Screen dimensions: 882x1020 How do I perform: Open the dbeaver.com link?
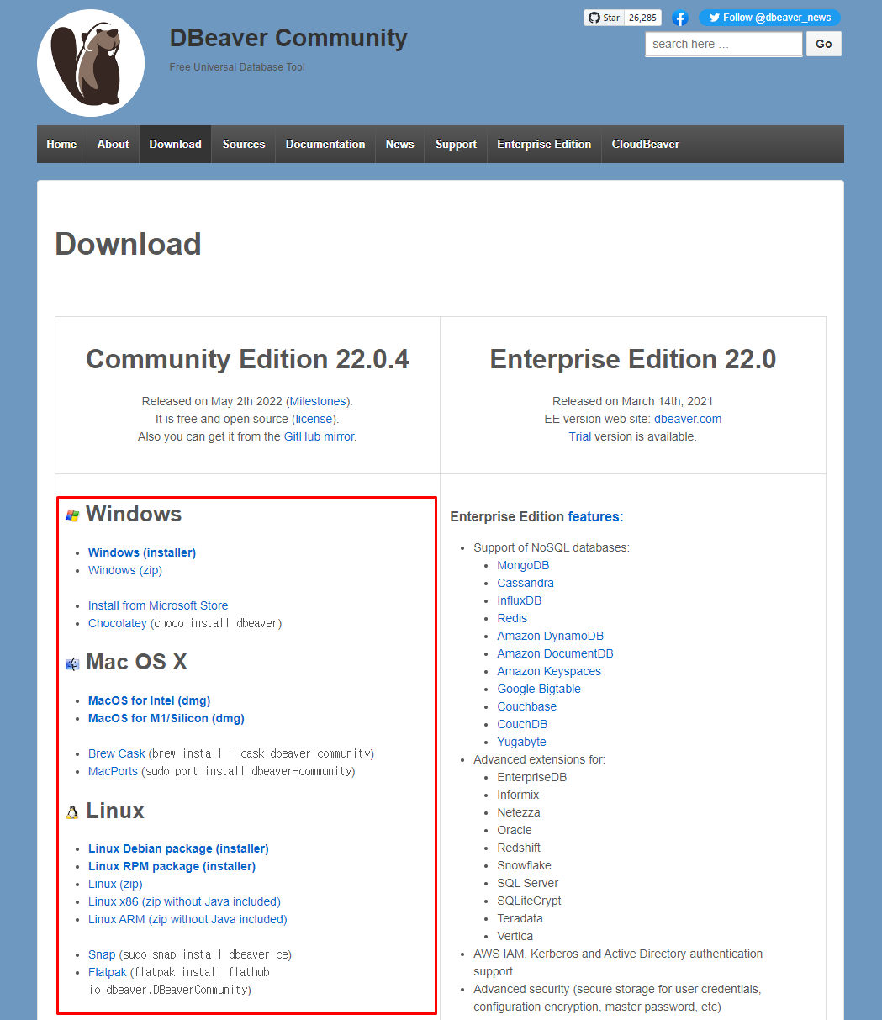[688, 419]
